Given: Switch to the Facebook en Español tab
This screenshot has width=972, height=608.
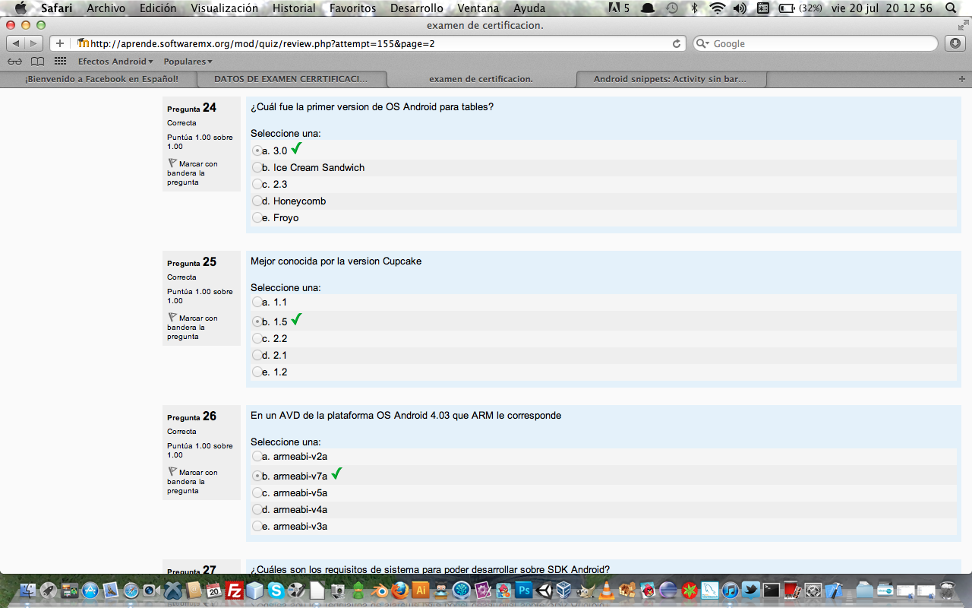Looking at the screenshot, I should (x=102, y=79).
